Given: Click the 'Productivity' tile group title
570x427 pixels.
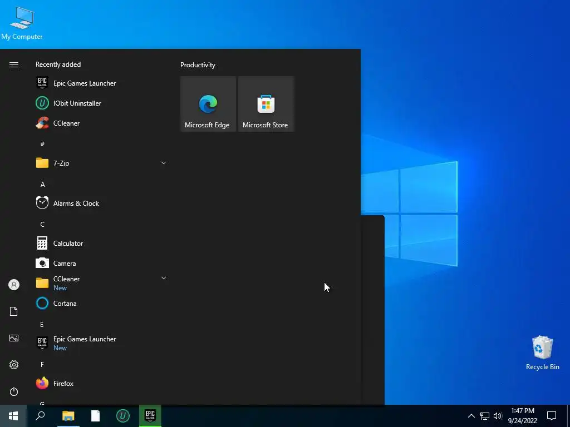Looking at the screenshot, I should coord(198,65).
